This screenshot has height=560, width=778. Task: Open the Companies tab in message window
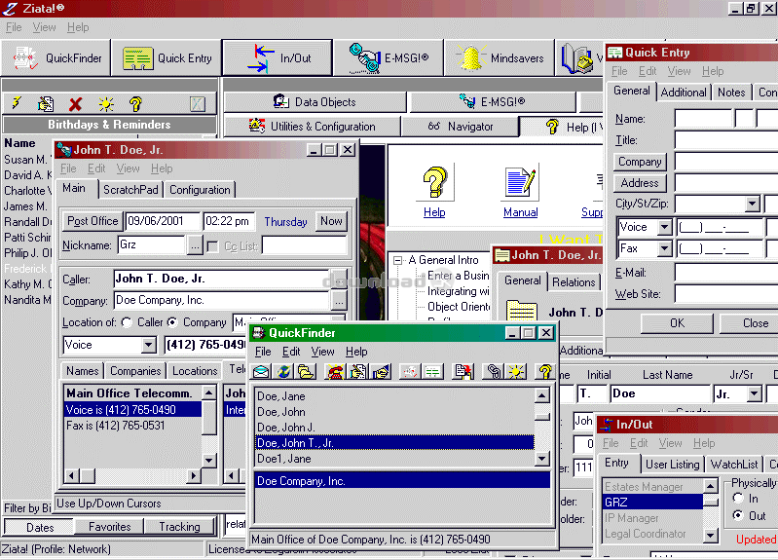(x=135, y=371)
